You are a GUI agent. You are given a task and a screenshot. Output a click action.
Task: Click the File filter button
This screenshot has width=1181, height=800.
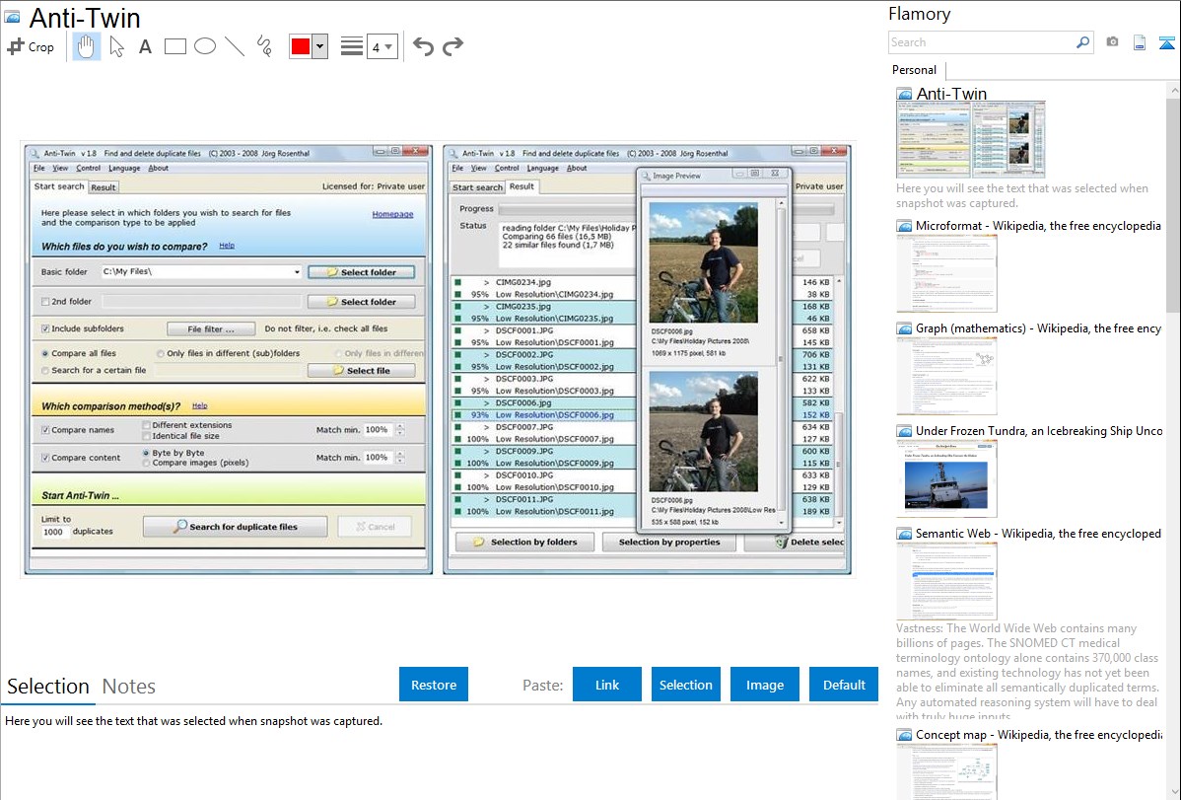[211, 328]
